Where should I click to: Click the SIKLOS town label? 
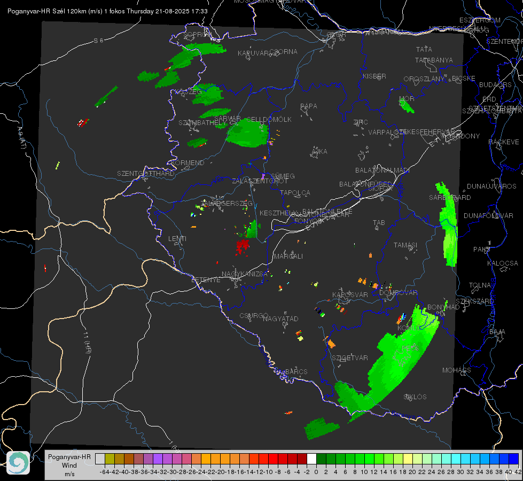click(x=415, y=397)
